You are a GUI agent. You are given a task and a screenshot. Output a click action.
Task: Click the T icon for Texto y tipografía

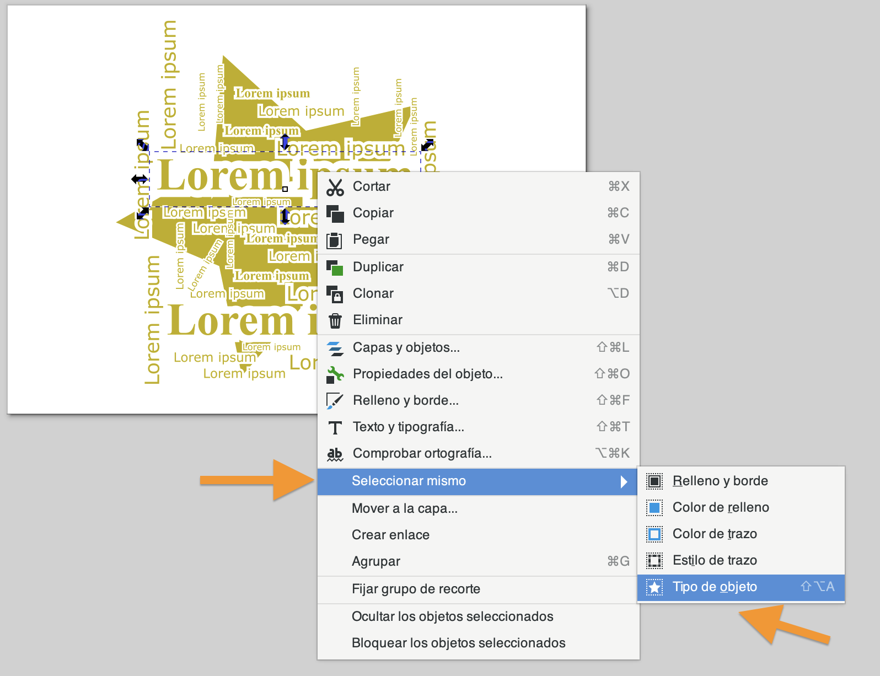[335, 427]
